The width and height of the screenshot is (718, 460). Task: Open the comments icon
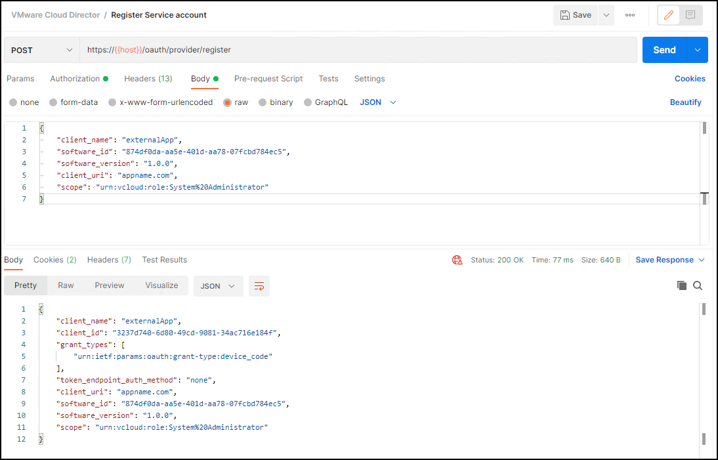(690, 15)
